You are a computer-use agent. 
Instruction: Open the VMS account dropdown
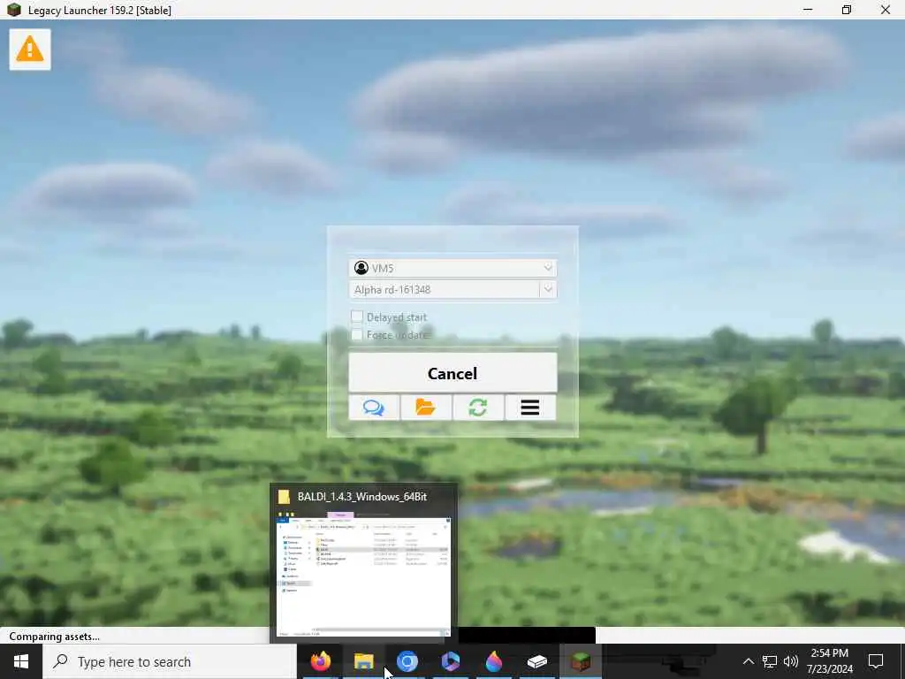[x=452, y=268]
